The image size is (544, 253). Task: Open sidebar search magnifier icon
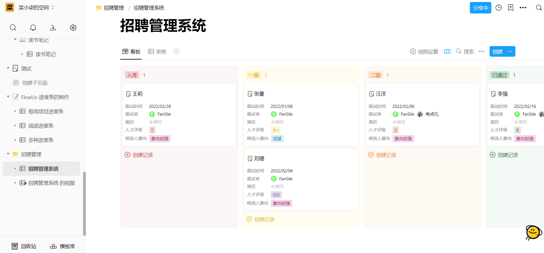tap(13, 27)
